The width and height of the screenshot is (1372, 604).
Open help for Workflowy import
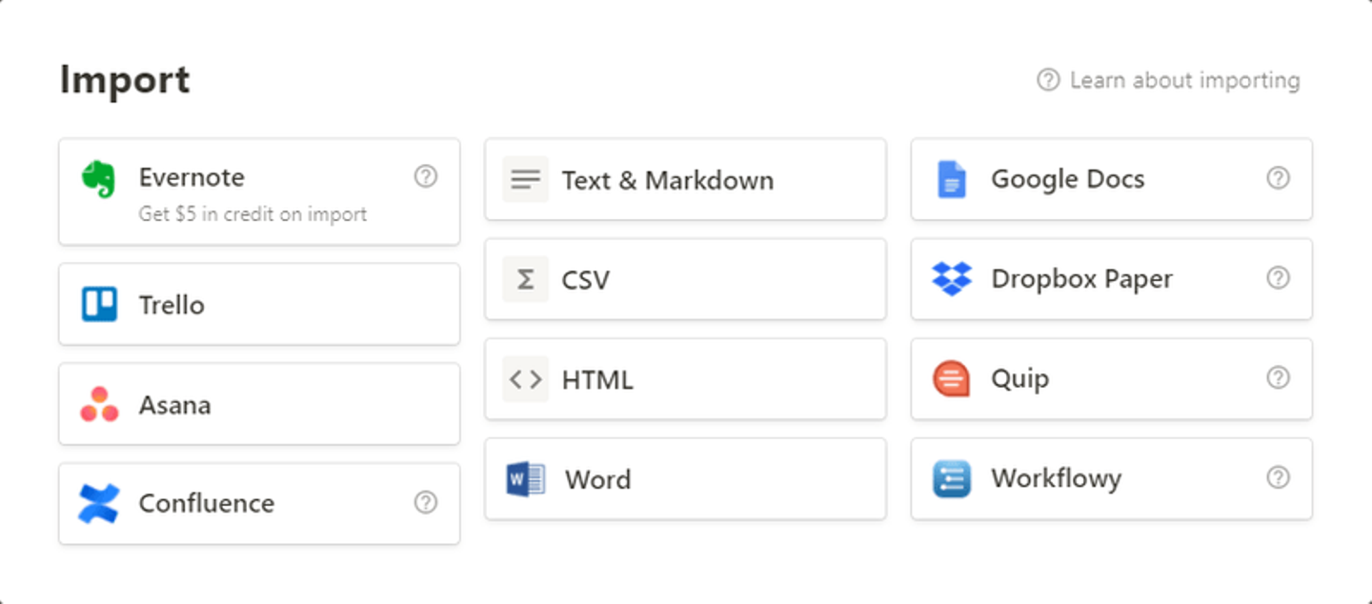[x=1278, y=477]
